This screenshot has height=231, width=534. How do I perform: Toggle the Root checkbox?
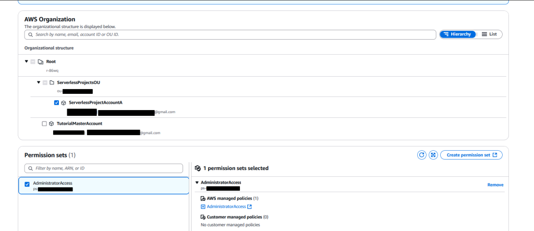(33, 62)
